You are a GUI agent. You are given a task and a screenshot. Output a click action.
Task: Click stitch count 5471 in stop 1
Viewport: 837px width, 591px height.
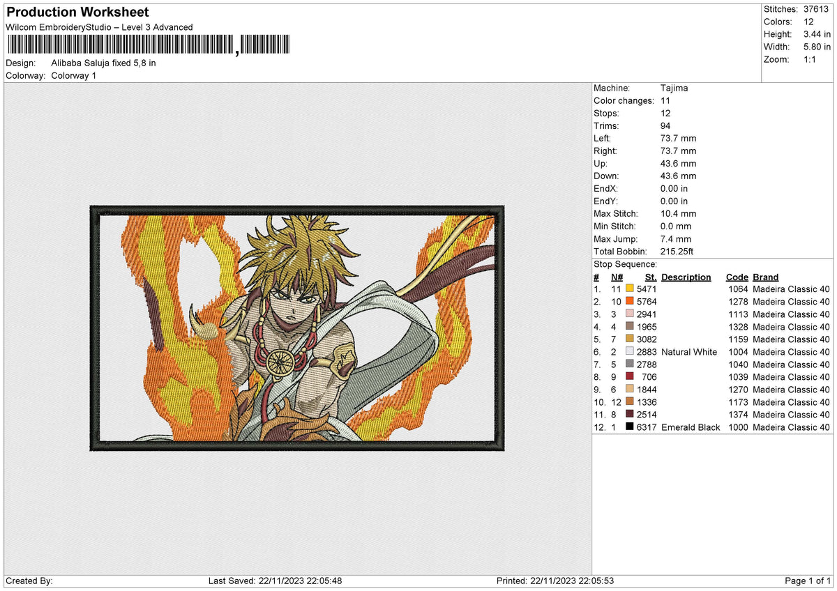coord(647,289)
